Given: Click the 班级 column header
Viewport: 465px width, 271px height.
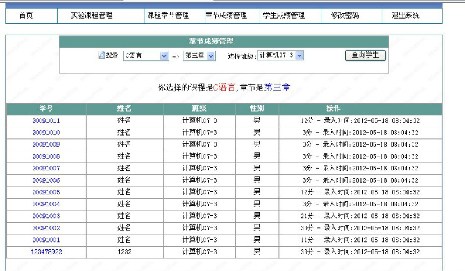Looking at the screenshot, I should pyautogui.click(x=199, y=109).
